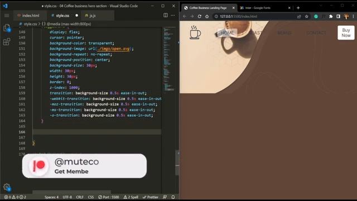Open the feedback icon in status bar
357x201 pixels.
pos(165,197)
